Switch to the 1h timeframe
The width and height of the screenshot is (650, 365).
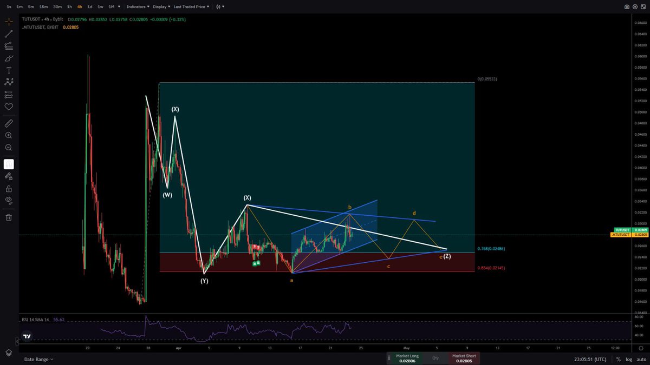coord(69,7)
